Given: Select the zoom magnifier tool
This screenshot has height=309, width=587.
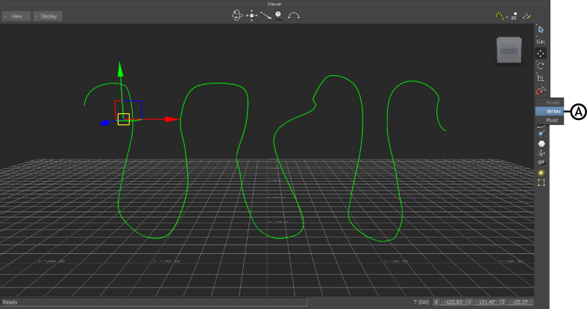Looking at the screenshot, I should pos(279,16).
